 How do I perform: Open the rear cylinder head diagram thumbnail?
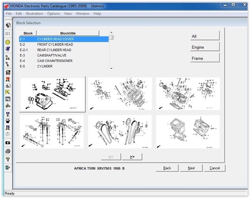tap(188, 94)
